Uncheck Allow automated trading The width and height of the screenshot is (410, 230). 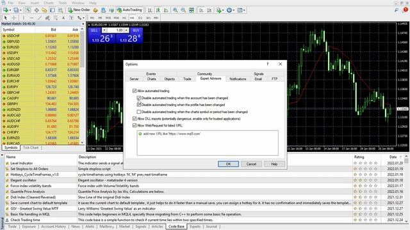pyautogui.click(x=135, y=91)
